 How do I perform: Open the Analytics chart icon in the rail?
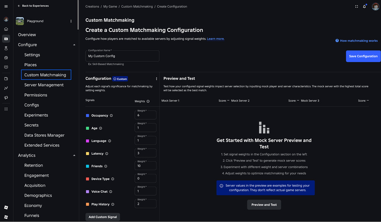[x=6, y=88]
